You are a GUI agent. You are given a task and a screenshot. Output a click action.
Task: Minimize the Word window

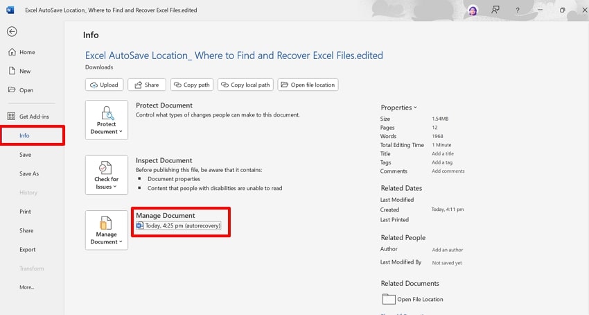point(540,10)
